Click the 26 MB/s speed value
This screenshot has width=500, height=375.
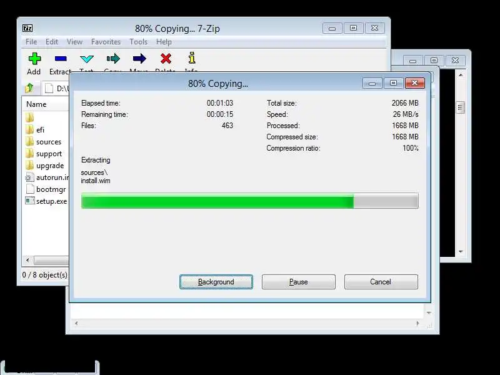406,114
